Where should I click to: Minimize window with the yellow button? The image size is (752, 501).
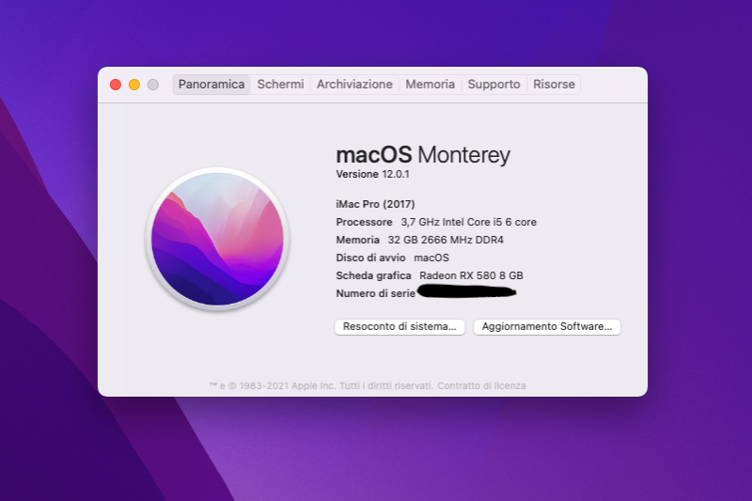(x=134, y=85)
